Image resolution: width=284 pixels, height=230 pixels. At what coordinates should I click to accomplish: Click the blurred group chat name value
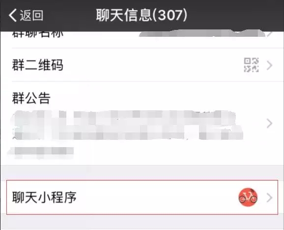(x=202, y=33)
